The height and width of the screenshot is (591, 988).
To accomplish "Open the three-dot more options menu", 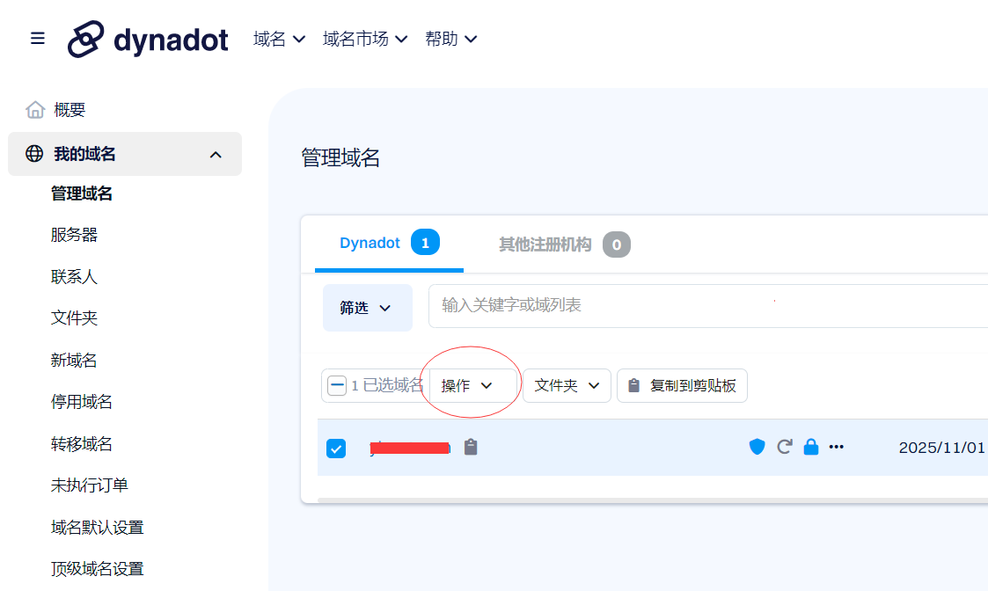I will pos(836,447).
